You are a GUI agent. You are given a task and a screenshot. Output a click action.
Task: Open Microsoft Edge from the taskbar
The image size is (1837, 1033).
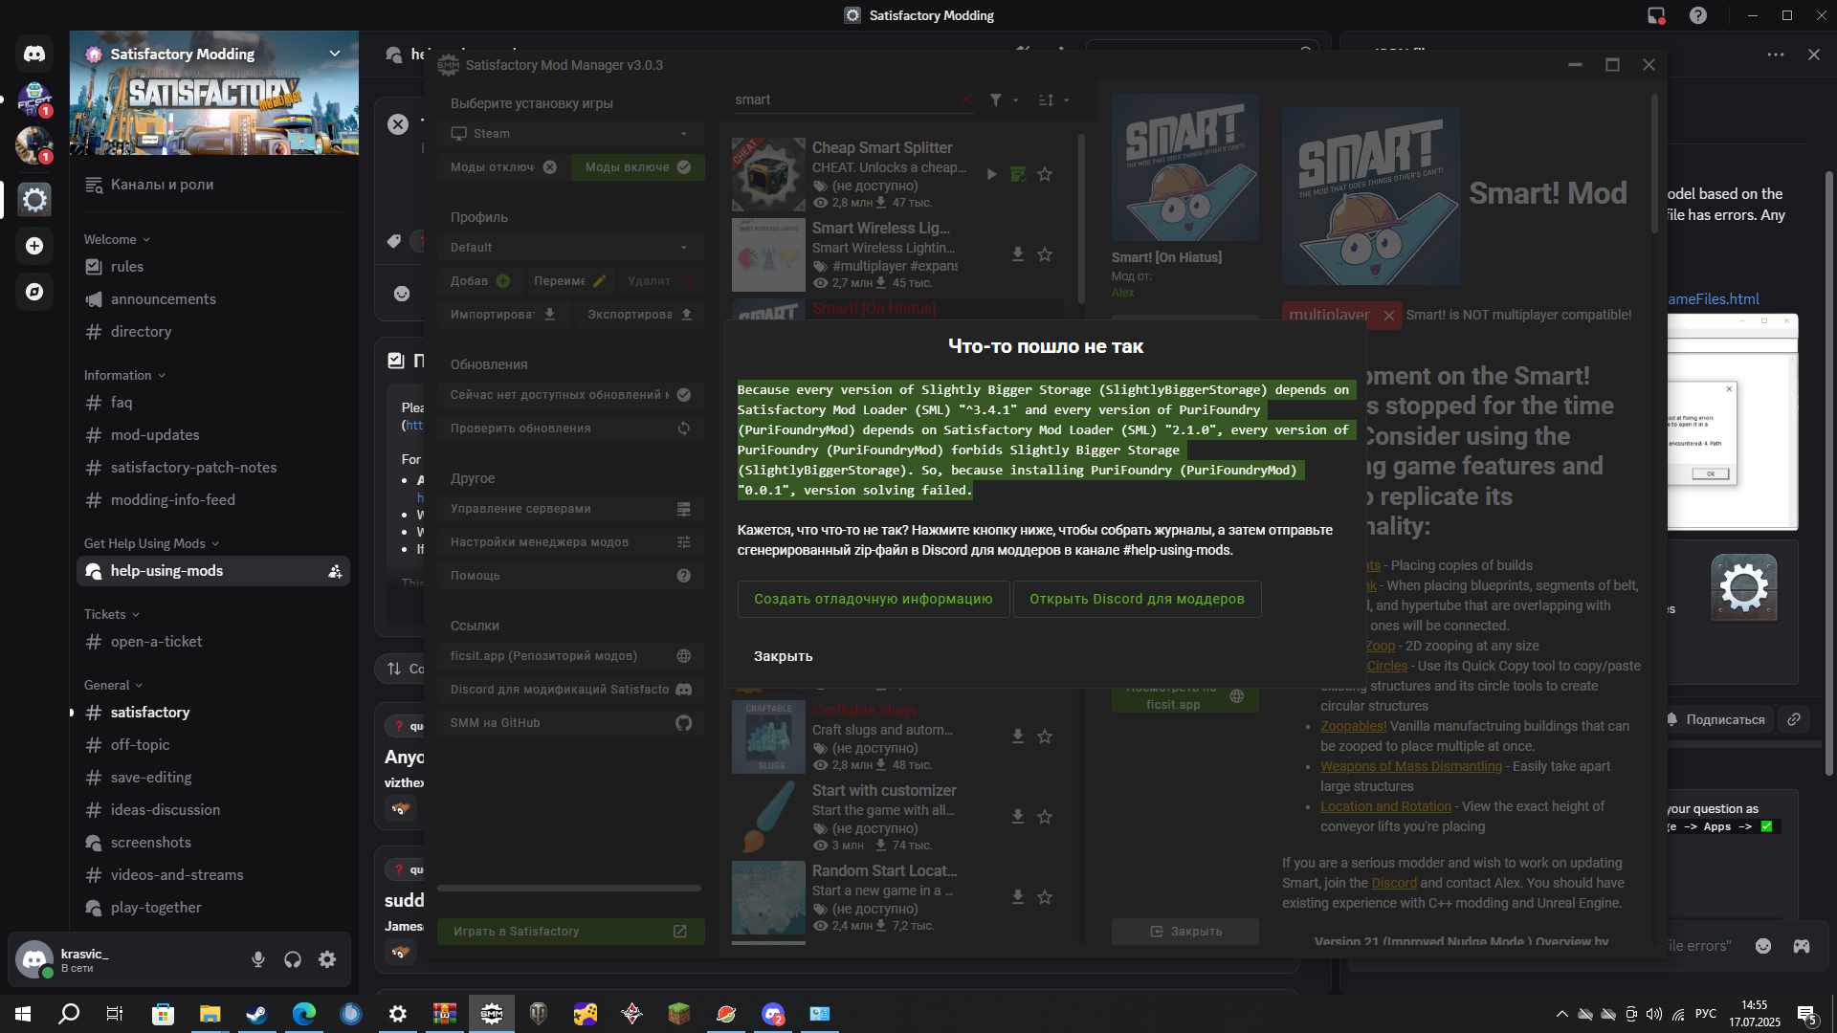pos(303,1014)
